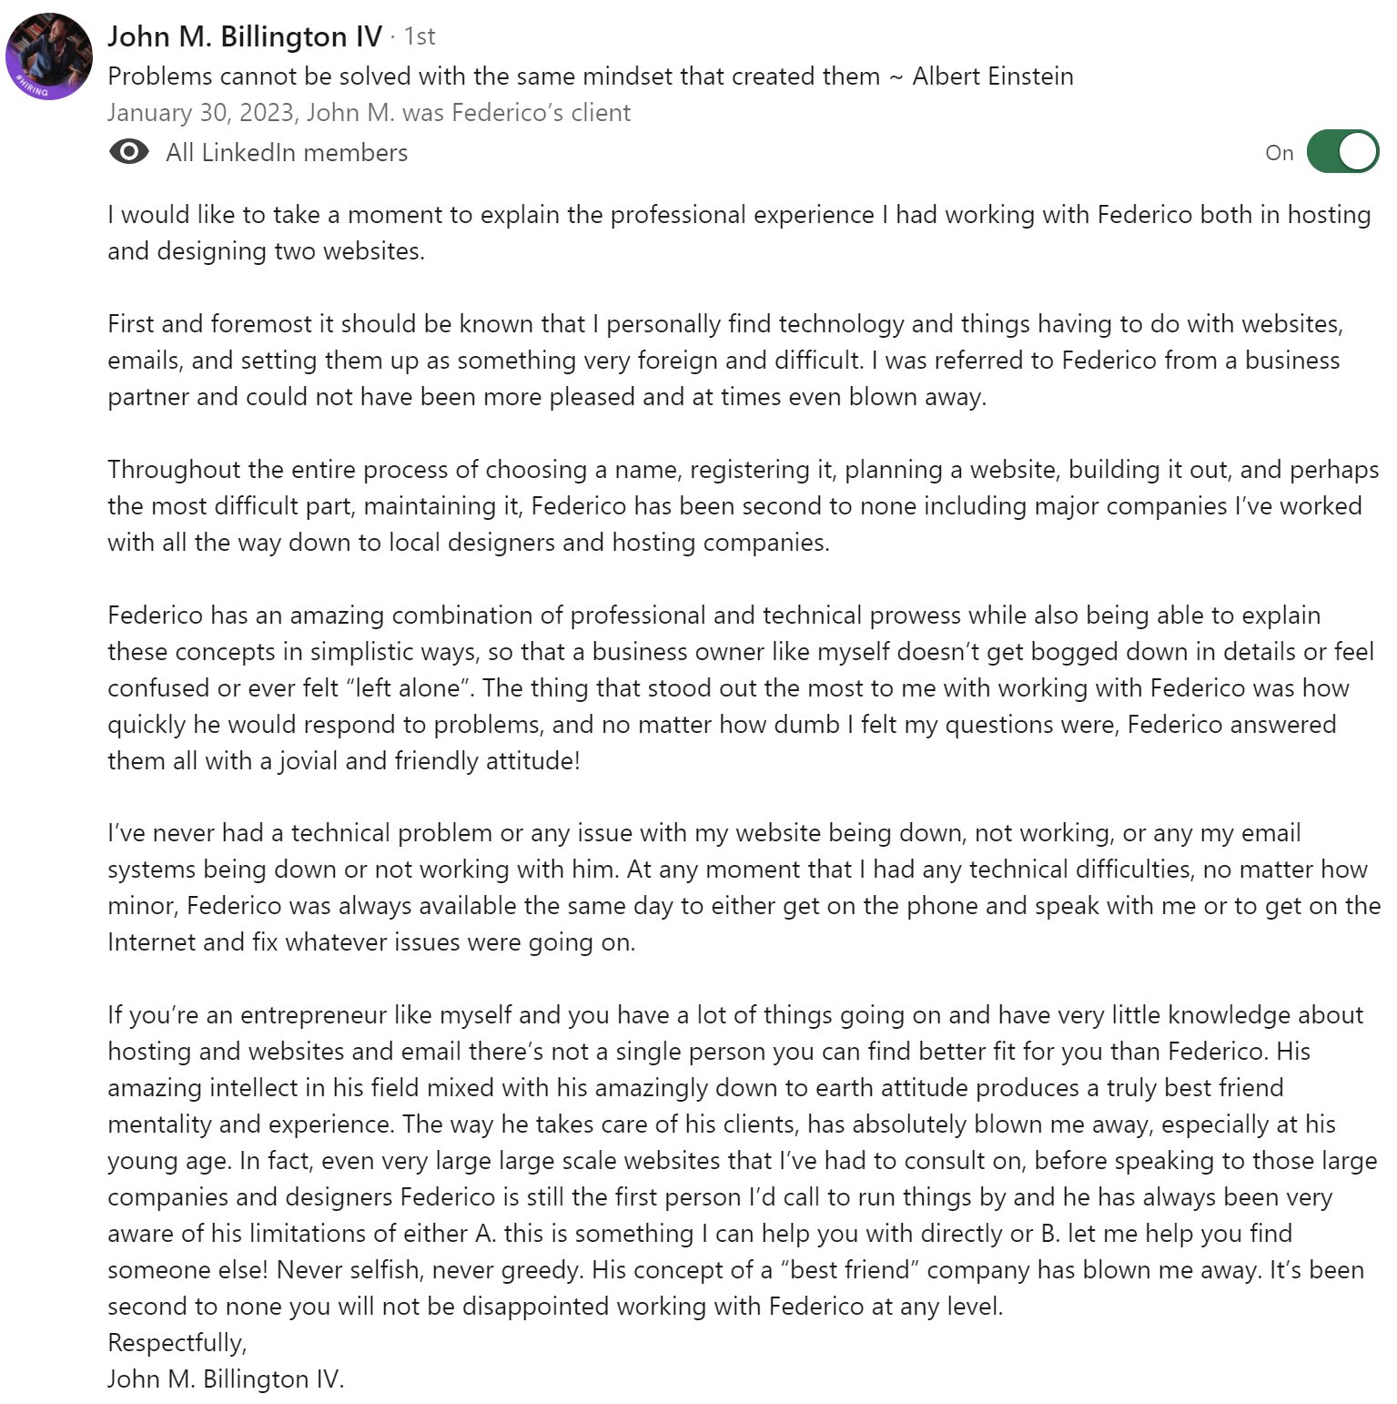Click the signature line at the bottom
Viewport: 1397px width, 1404px height.
pos(226,1379)
